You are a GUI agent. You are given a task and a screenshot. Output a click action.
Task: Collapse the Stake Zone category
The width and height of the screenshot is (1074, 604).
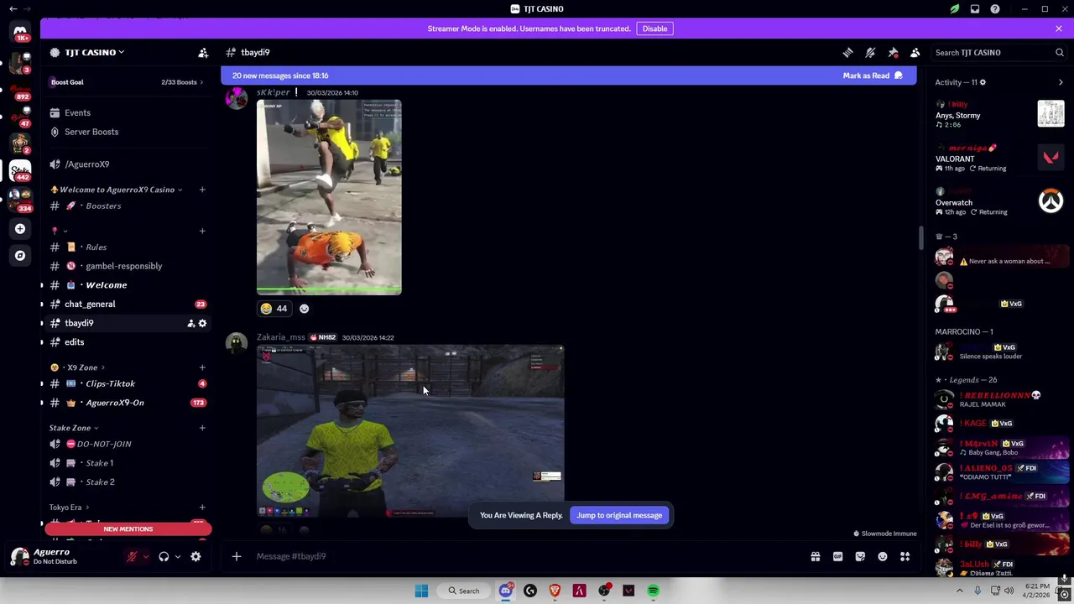click(74, 428)
